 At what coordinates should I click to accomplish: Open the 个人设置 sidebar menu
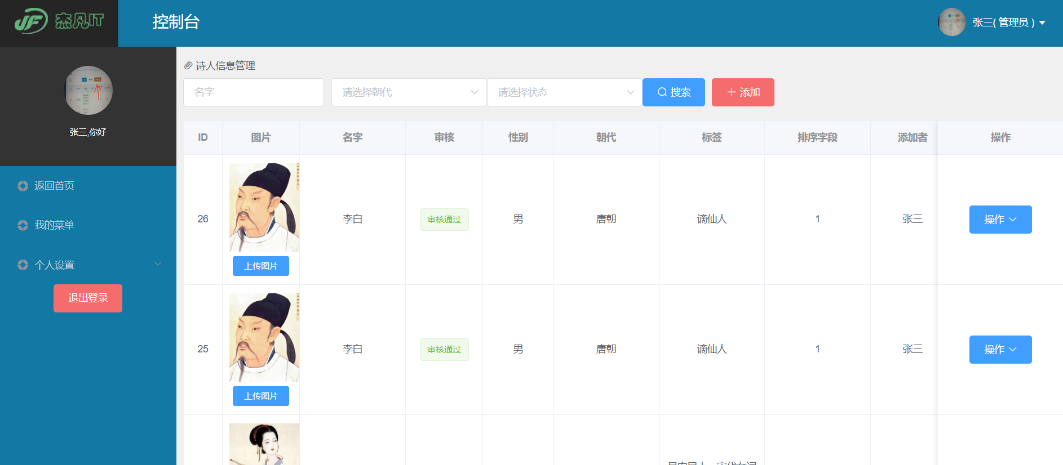88,265
